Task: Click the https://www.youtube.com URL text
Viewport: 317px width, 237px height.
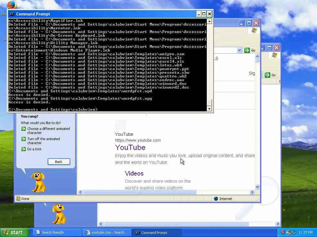Action: pos(138,140)
